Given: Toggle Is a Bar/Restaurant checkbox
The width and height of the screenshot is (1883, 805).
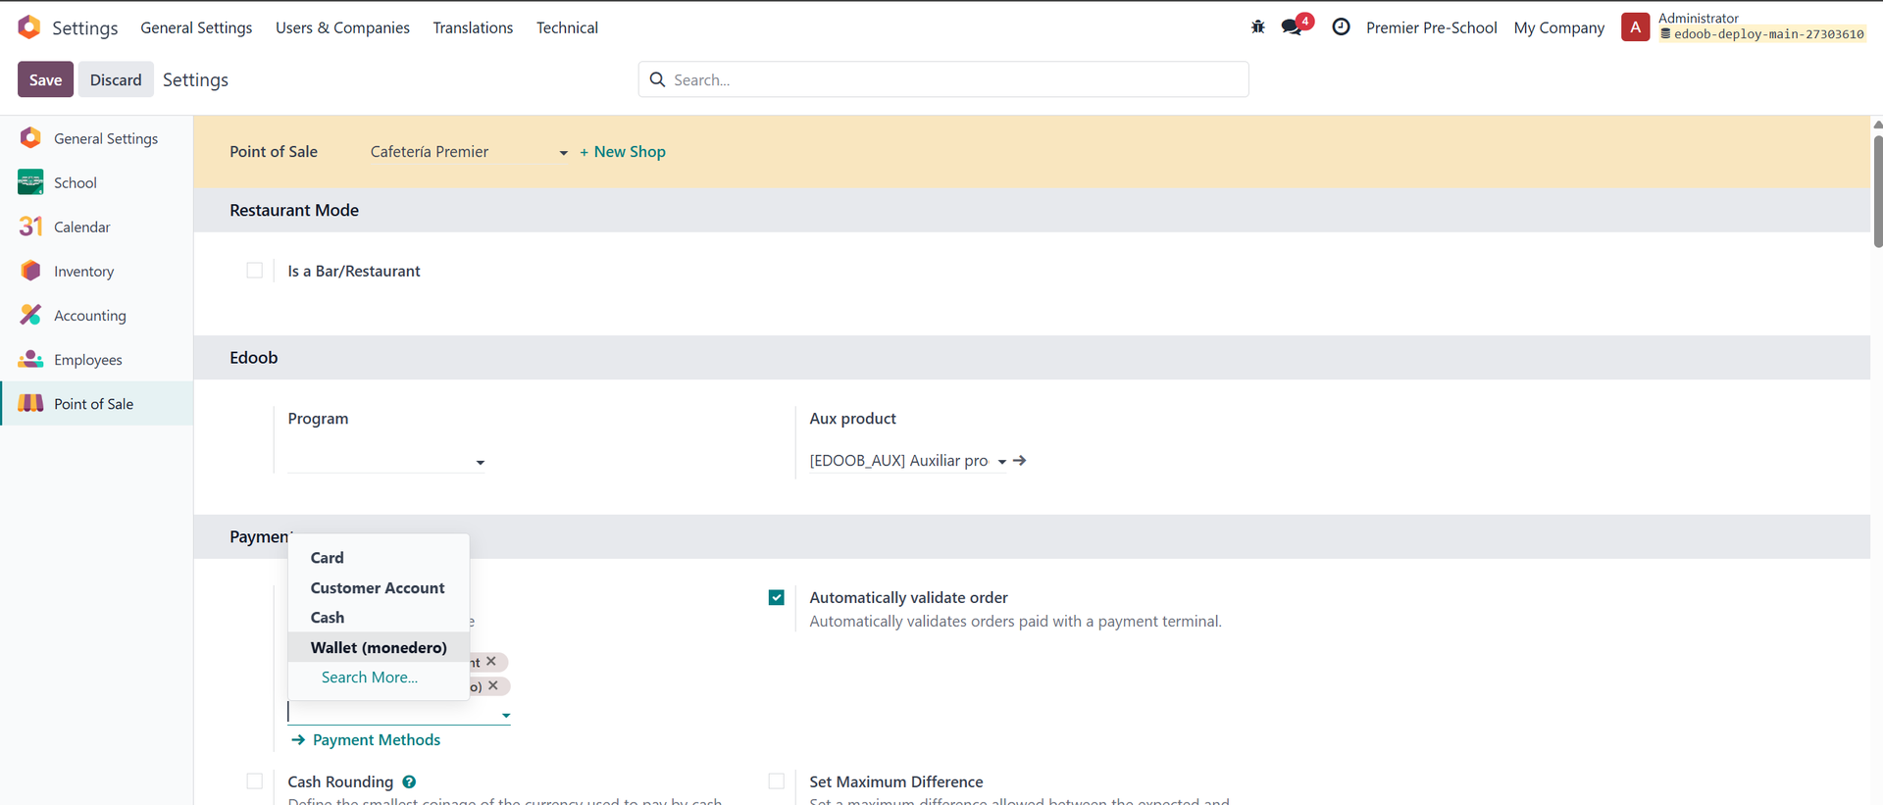Looking at the screenshot, I should 255,271.
